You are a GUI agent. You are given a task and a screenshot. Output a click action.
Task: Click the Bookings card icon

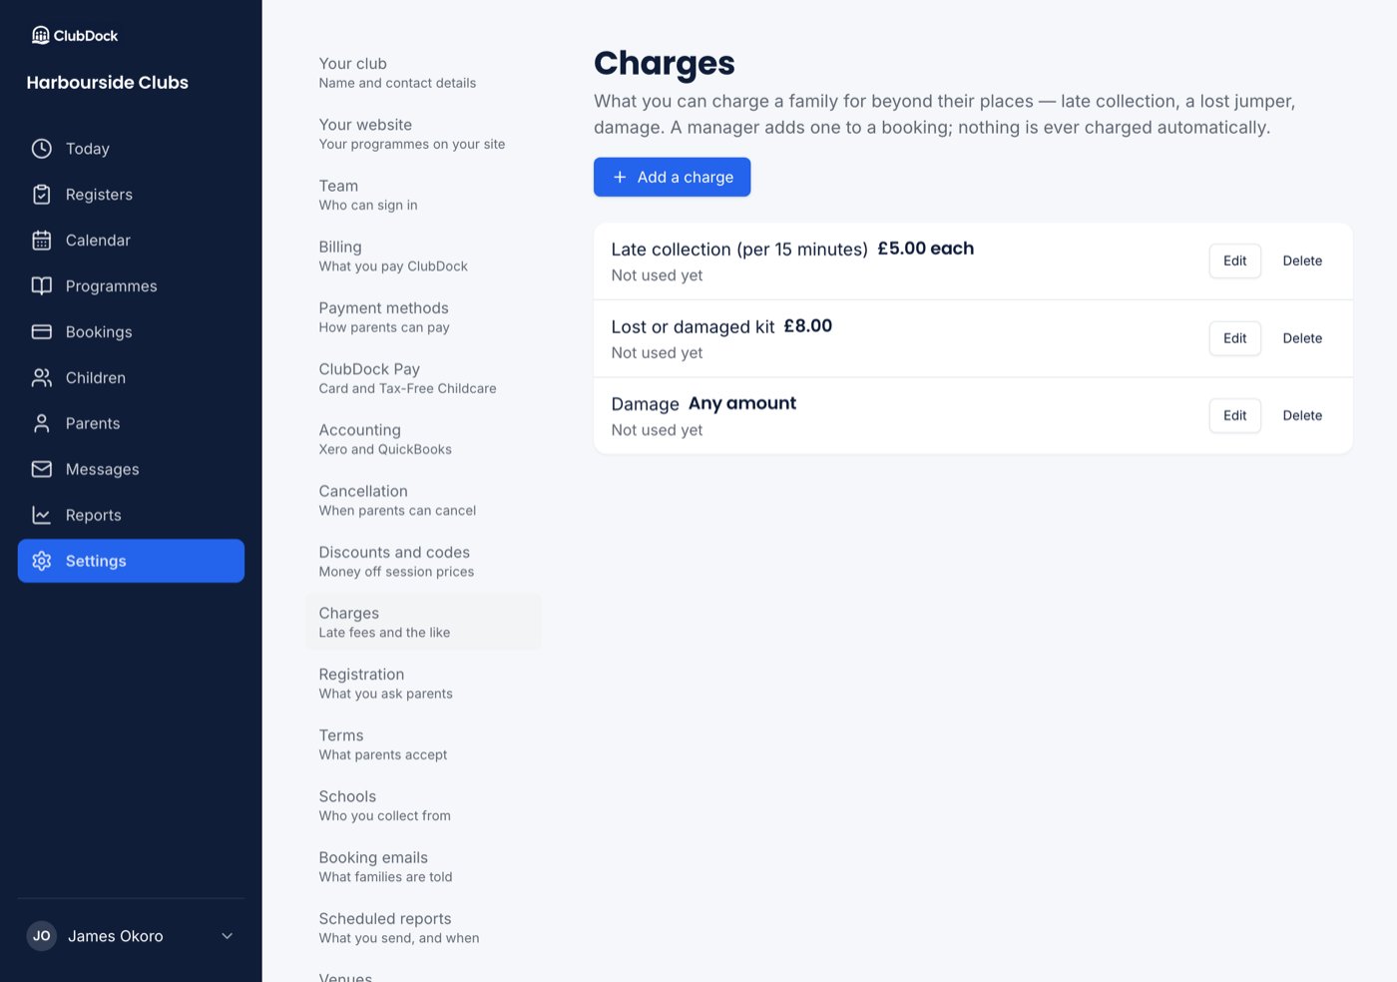[41, 332]
